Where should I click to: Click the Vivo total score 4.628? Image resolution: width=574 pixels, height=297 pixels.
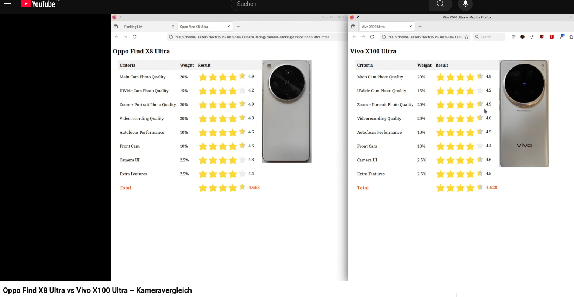pyautogui.click(x=492, y=188)
